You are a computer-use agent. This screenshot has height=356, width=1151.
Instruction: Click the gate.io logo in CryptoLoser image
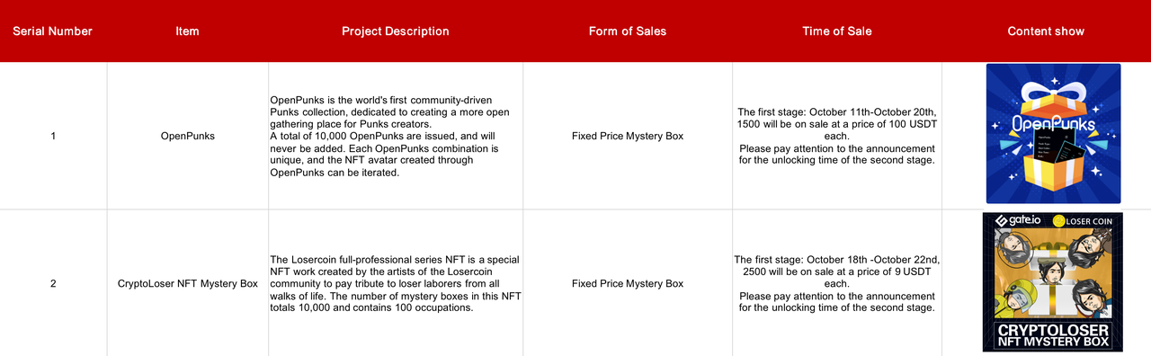1014,220
